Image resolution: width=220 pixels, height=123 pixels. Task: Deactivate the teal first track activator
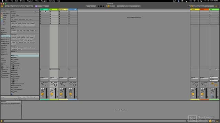pos(42,94)
